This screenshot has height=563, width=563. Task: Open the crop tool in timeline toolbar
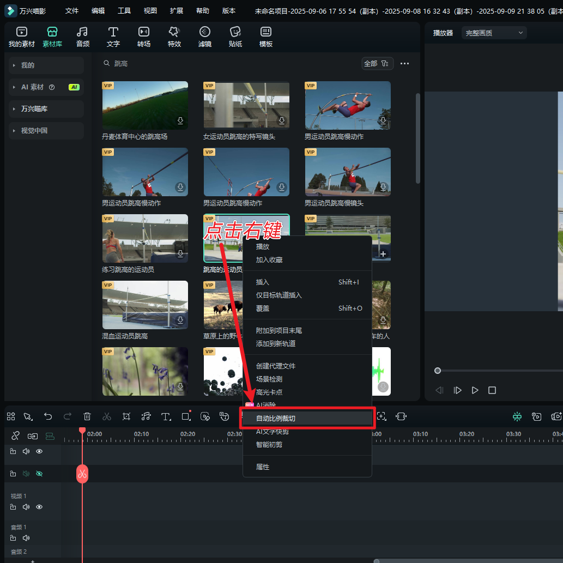pos(126,416)
